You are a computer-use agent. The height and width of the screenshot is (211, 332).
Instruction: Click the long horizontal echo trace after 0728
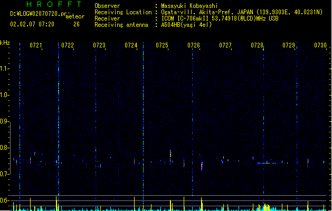coord(267,163)
